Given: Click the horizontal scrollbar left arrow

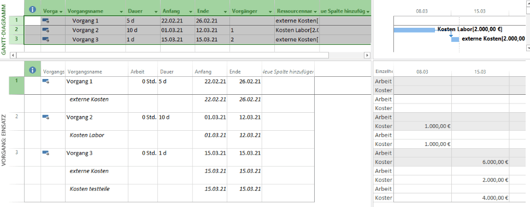Looking at the screenshot, I should click(13, 55).
